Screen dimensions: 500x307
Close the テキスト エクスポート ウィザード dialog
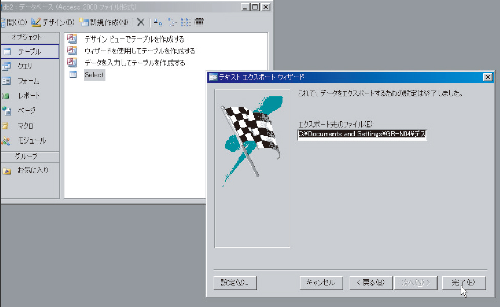click(487, 77)
